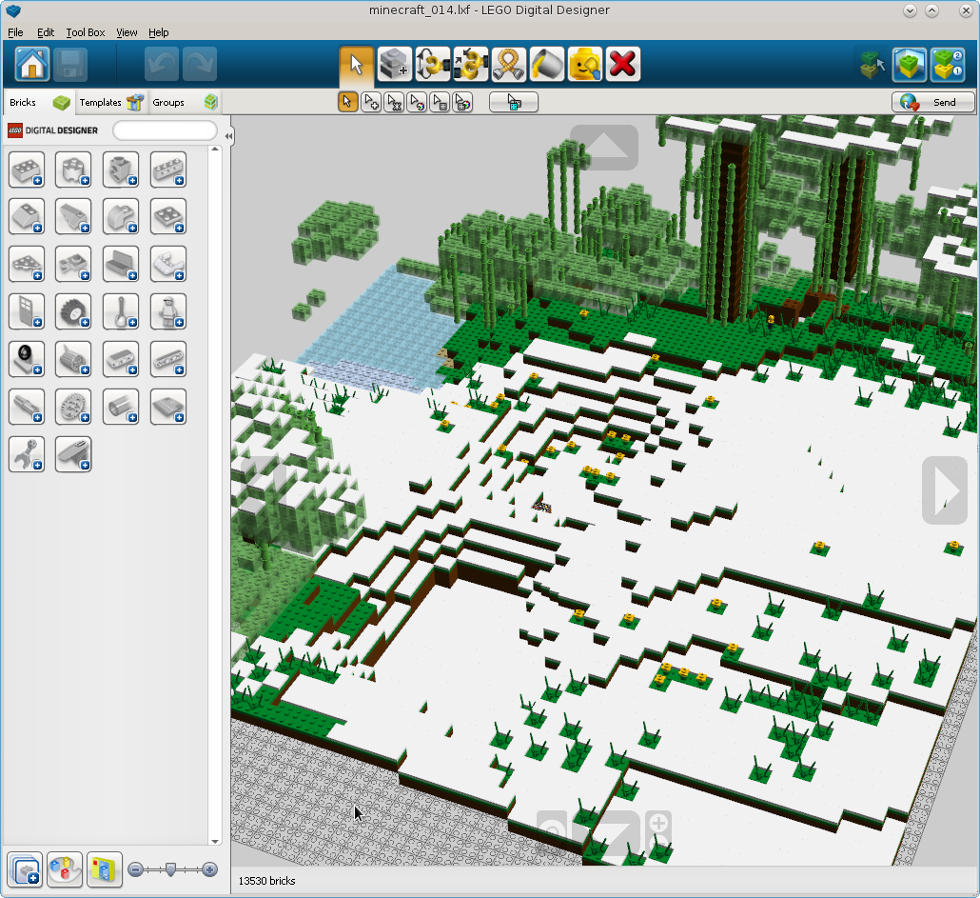Choose single selection arrow in sub-toolbar

click(347, 102)
